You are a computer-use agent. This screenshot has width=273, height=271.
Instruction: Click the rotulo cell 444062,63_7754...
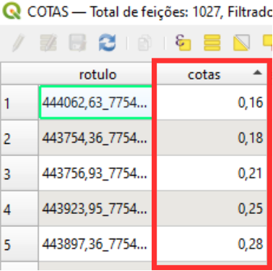click(95, 103)
